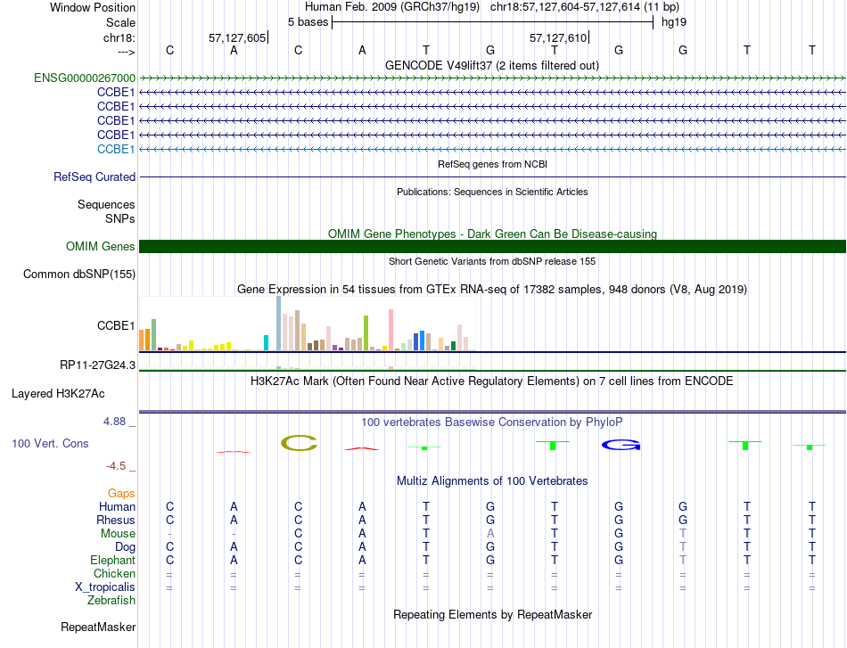Click the 'Gene Expression in 54 tissues' title
The height and width of the screenshot is (648, 847).
coord(492,289)
